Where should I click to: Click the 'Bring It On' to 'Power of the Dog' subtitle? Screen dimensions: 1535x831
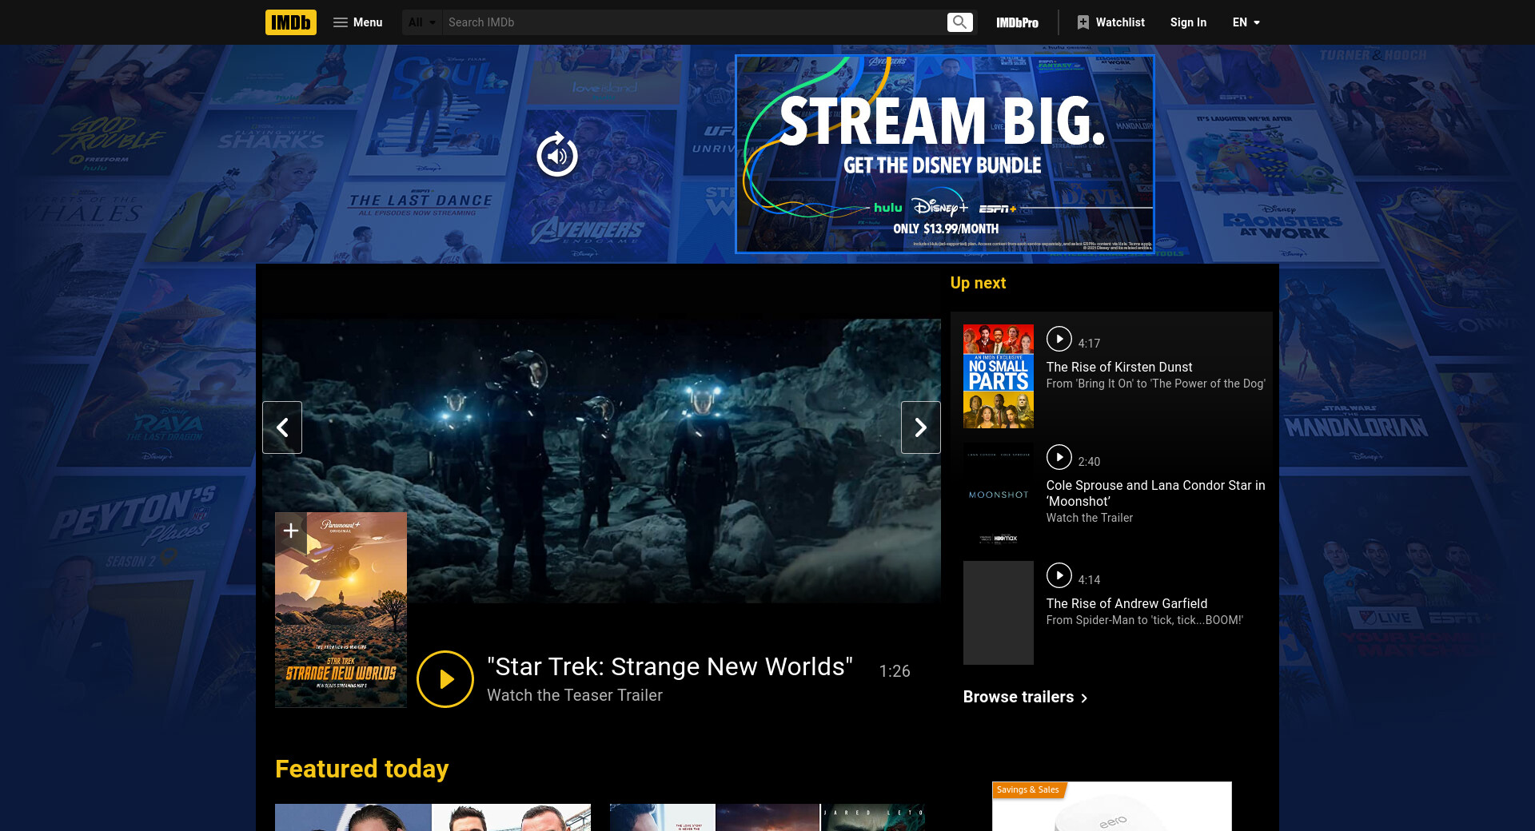click(1156, 384)
